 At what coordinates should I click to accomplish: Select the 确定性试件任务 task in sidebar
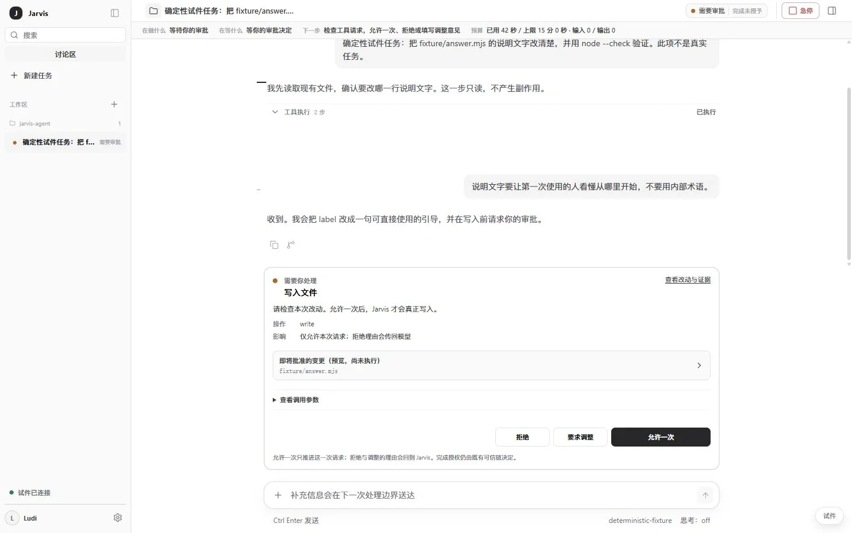pos(65,142)
